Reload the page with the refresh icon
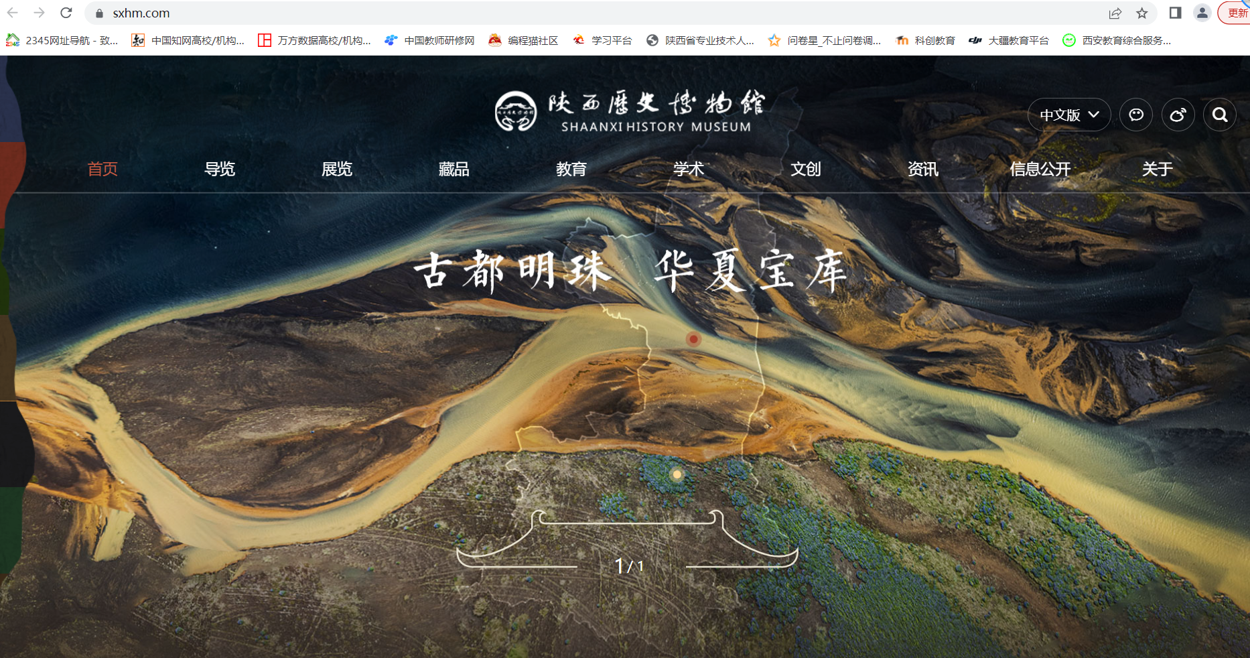Image resolution: width=1250 pixels, height=658 pixels. 66,13
